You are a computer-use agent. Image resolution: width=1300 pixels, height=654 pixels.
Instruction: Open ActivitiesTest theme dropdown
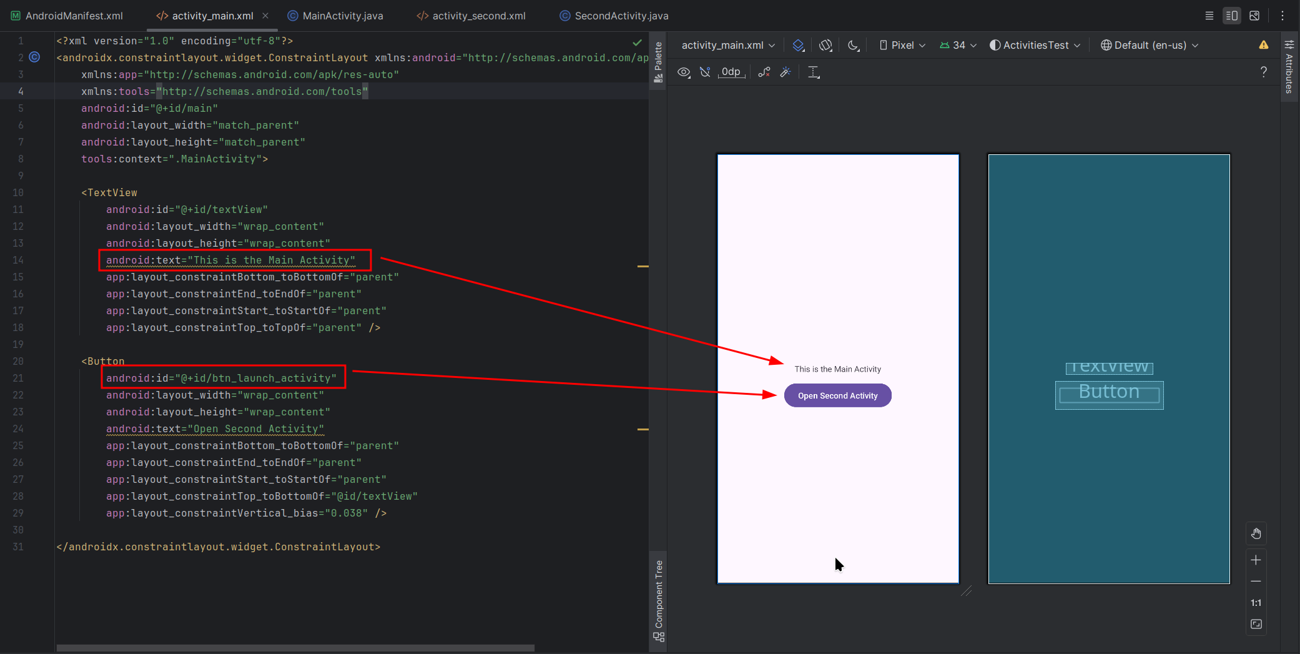(1035, 45)
